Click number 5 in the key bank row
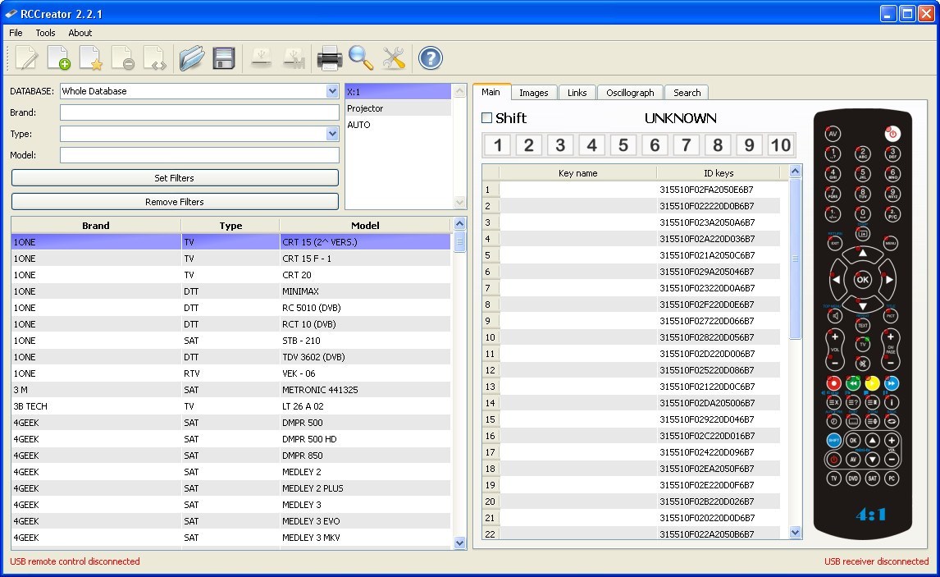The width and height of the screenshot is (940, 577). click(623, 144)
